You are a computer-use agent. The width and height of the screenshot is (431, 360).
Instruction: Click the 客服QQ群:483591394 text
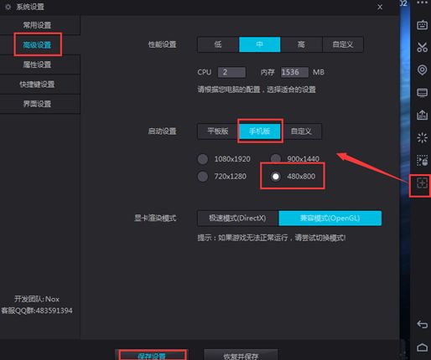click(37, 311)
